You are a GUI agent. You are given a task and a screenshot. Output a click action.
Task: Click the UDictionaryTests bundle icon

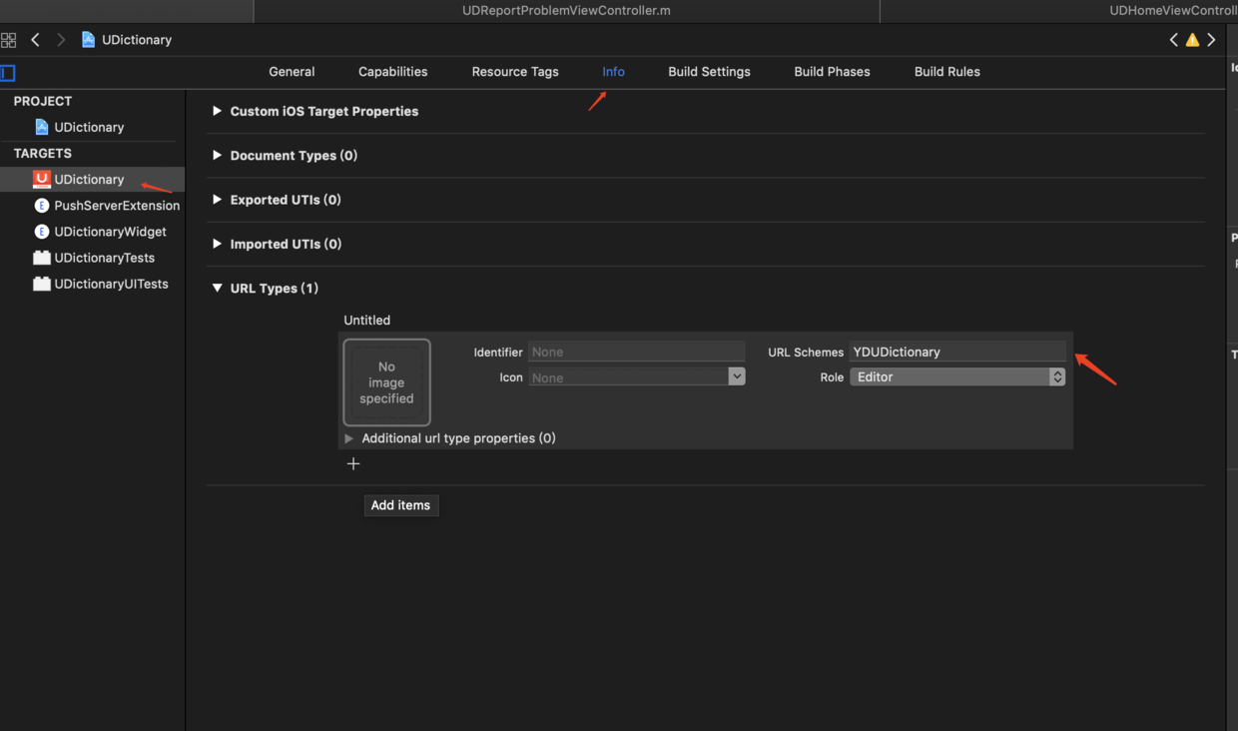41,258
